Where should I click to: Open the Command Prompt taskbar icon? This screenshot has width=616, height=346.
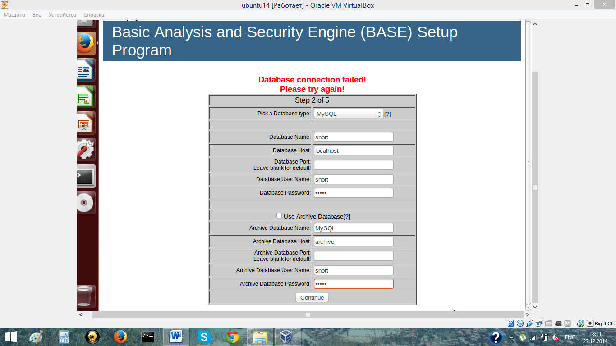click(148, 337)
